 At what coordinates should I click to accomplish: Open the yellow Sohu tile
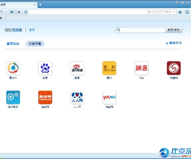pyautogui.click(x=109, y=68)
